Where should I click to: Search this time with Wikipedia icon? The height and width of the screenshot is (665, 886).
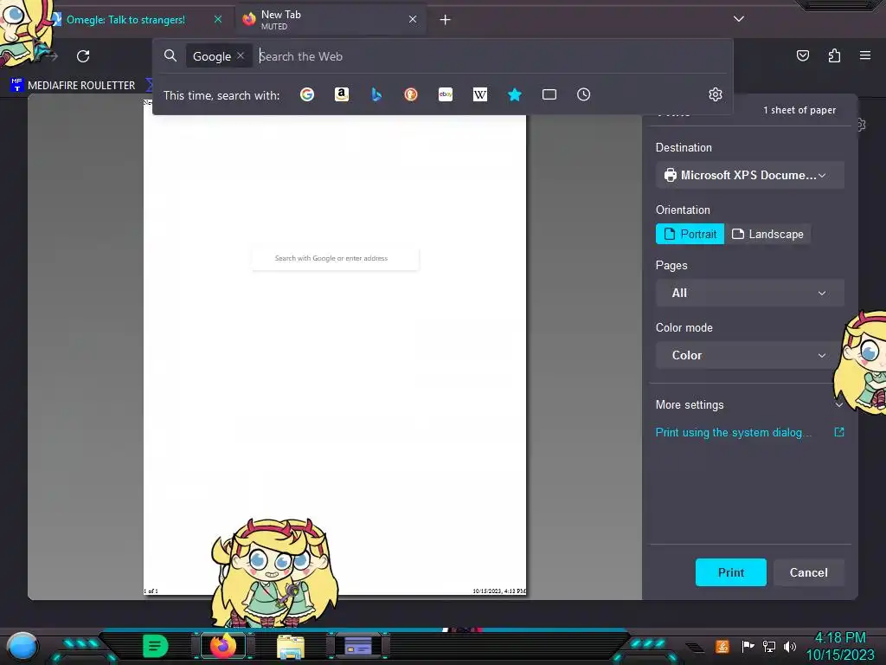tap(479, 94)
